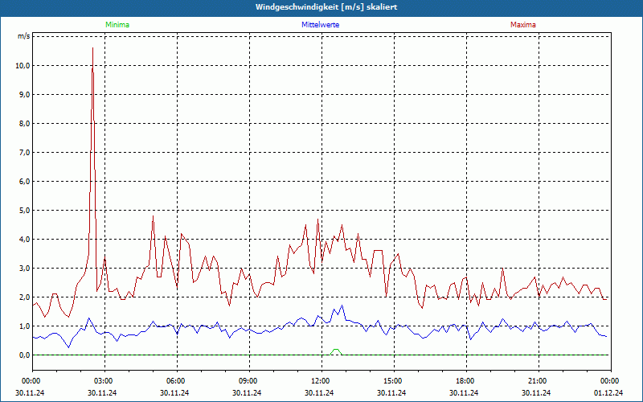The image size is (643, 402).
Task: Click the m/s unit label on axis
Action: tap(23, 36)
